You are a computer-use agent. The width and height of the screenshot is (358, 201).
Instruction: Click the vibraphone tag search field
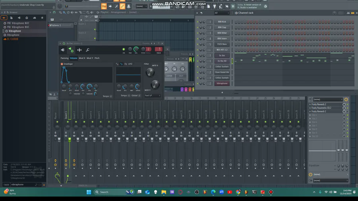point(23,185)
